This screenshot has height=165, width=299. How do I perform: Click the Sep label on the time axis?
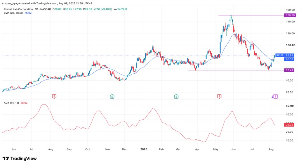tap(69, 149)
